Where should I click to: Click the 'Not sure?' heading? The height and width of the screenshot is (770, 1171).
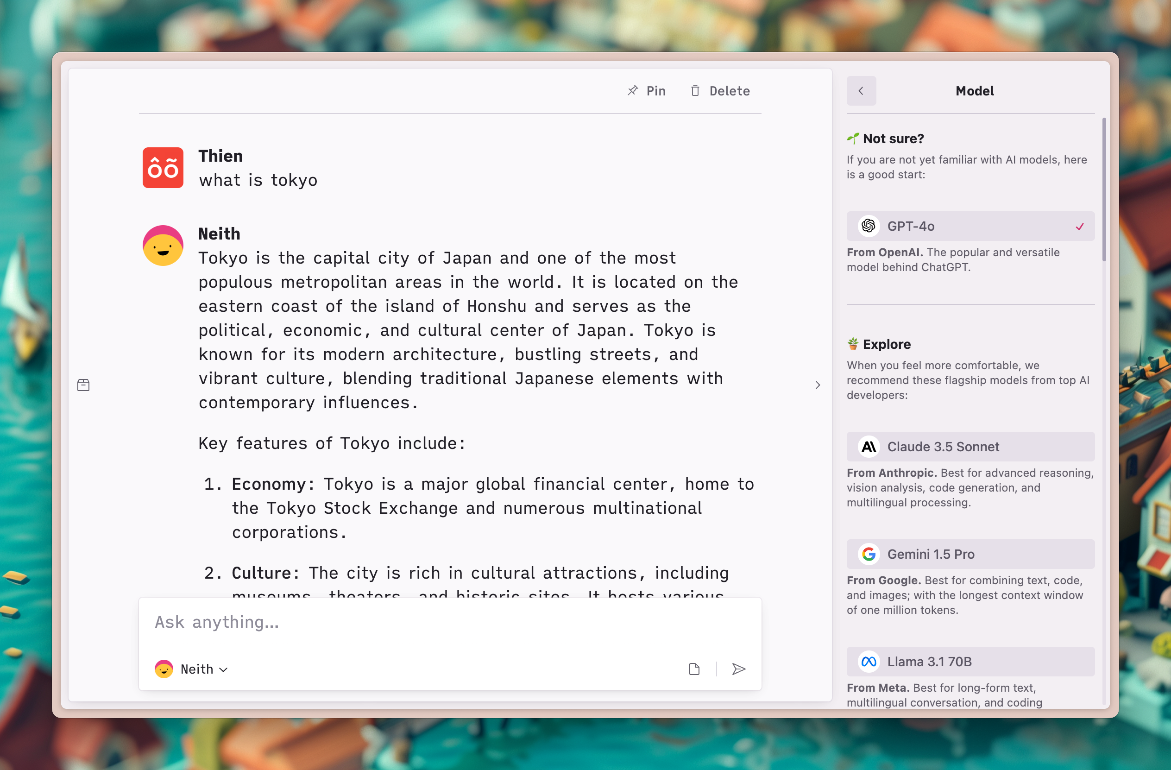[x=894, y=139]
